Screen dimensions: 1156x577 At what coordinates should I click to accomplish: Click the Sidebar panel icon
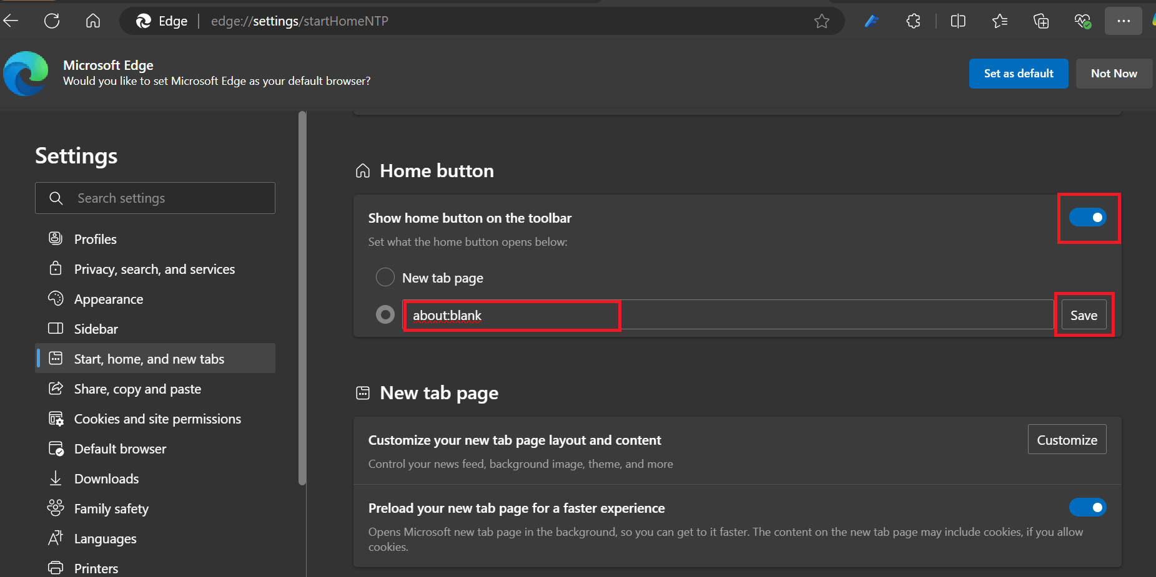coord(56,328)
